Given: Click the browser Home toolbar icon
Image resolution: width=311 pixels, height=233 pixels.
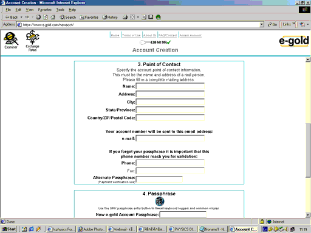Looking at the screenshot, I should click(x=53, y=17).
